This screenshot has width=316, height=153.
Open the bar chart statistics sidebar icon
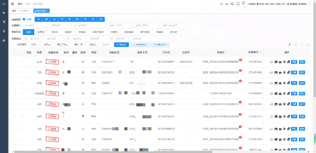point(4,40)
